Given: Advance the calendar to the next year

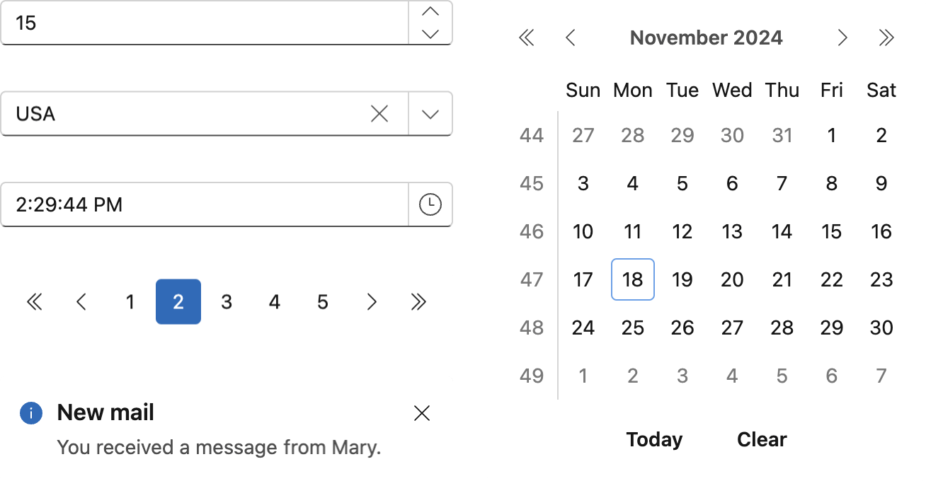Looking at the screenshot, I should coord(886,37).
